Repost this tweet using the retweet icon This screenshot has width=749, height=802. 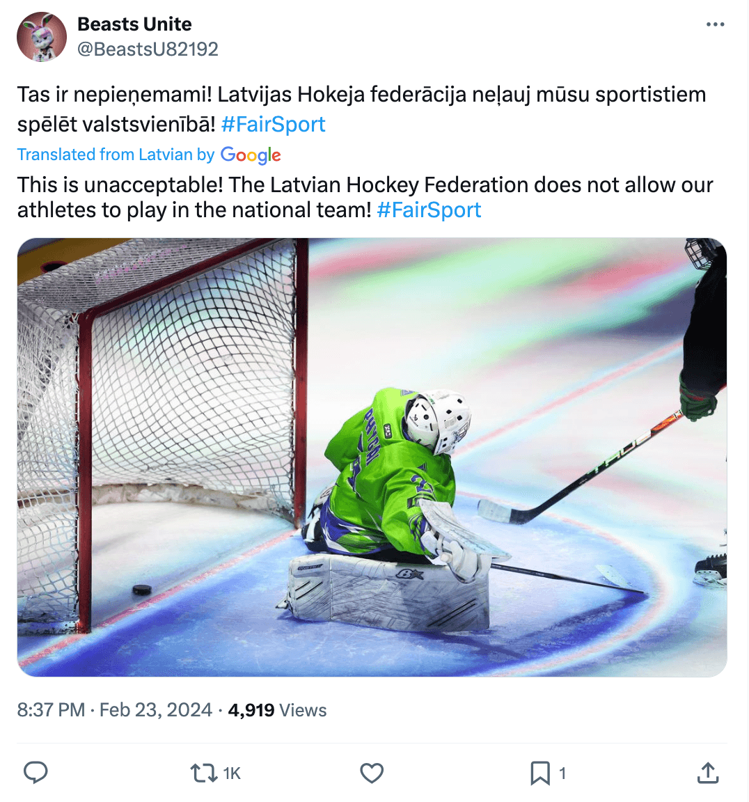point(203,773)
